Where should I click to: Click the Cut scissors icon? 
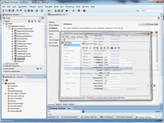tap(25, 11)
